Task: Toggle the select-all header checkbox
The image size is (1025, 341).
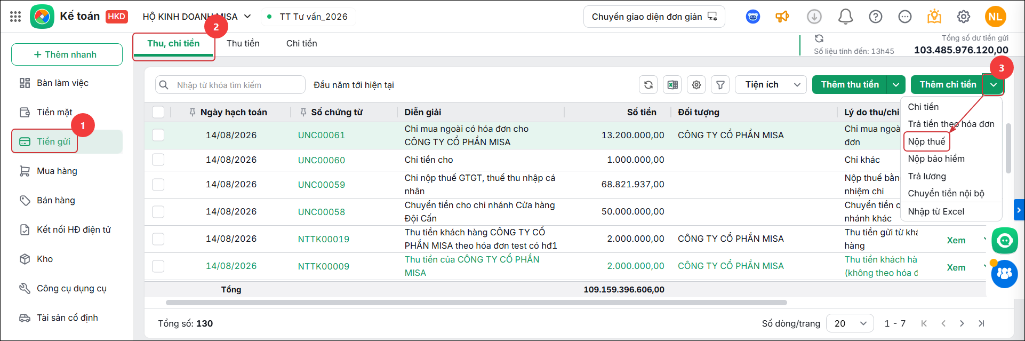Action: pyautogui.click(x=158, y=112)
